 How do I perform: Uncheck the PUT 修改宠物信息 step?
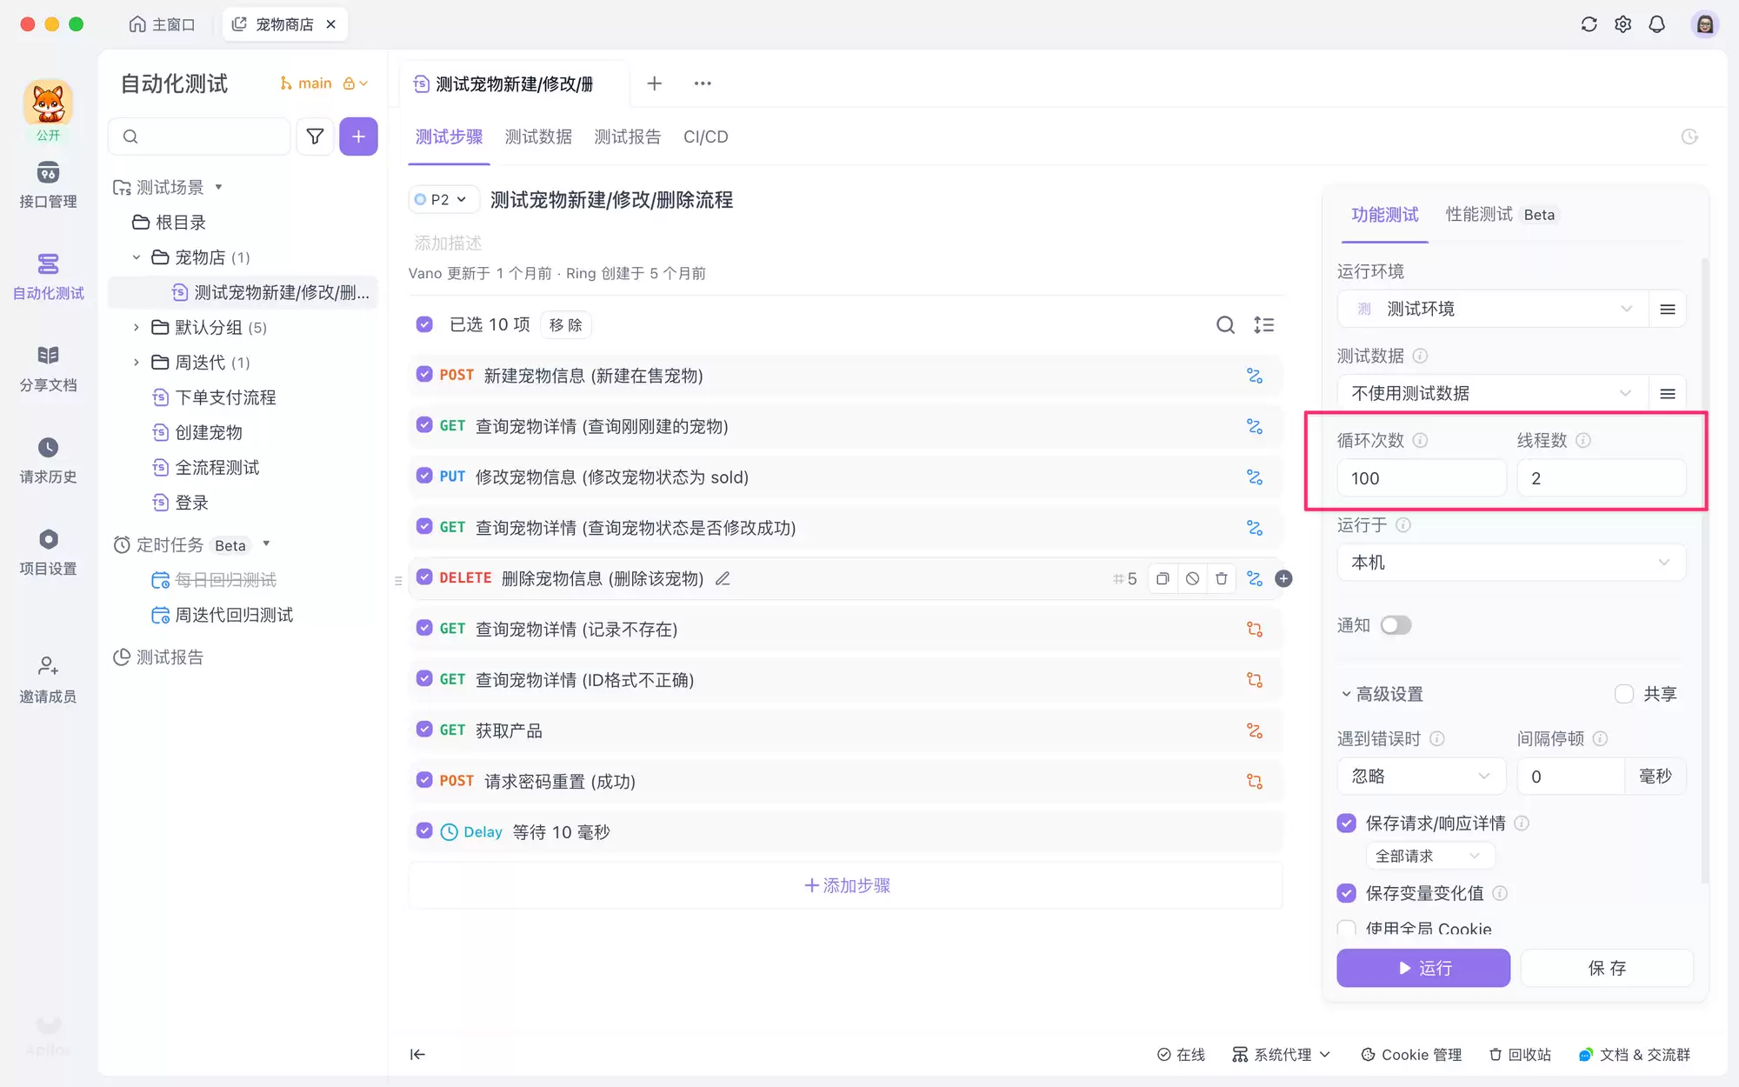click(x=424, y=476)
